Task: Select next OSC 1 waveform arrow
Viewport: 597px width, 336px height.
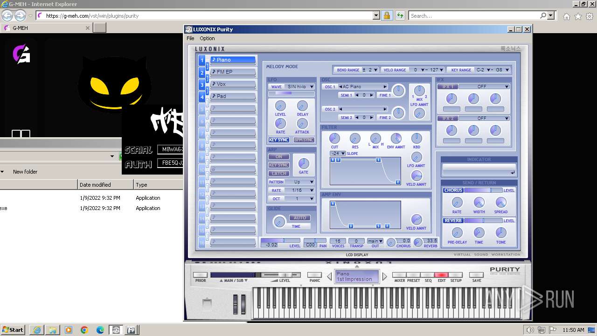Action: (385, 87)
